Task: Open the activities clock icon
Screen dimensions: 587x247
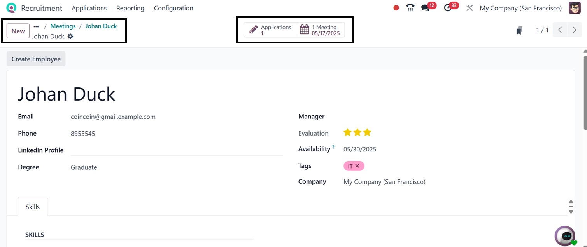Action: click(448, 8)
